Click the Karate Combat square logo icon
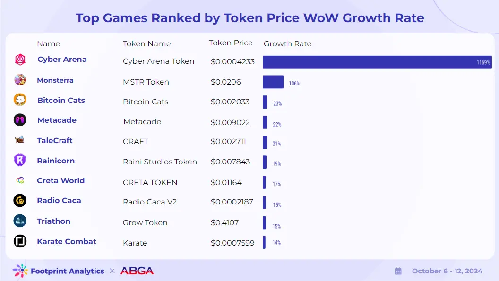 (20, 241)
